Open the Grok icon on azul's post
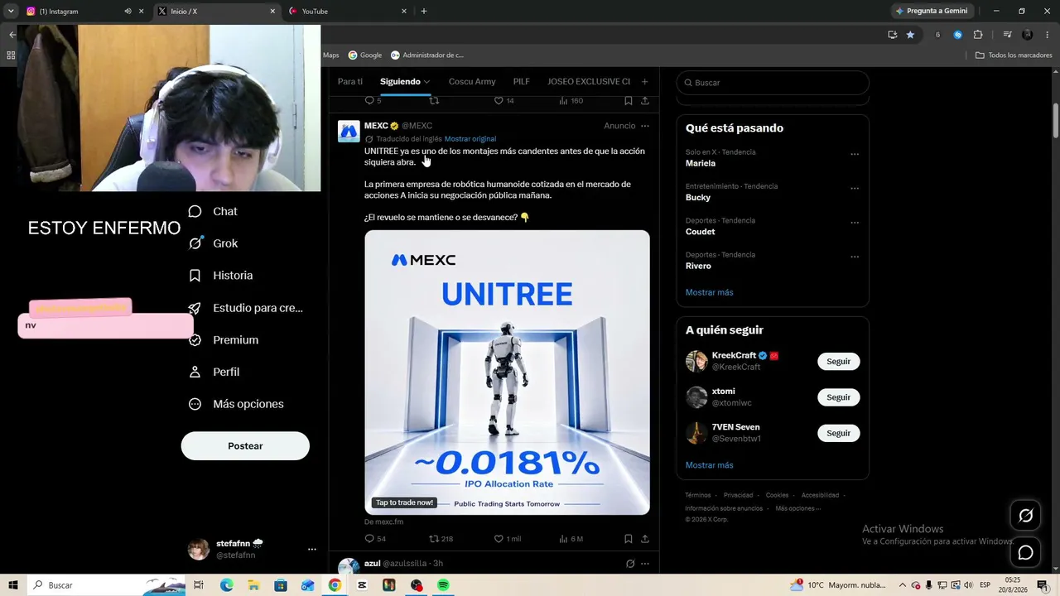The image size is (1060, 596). point(630,564)
